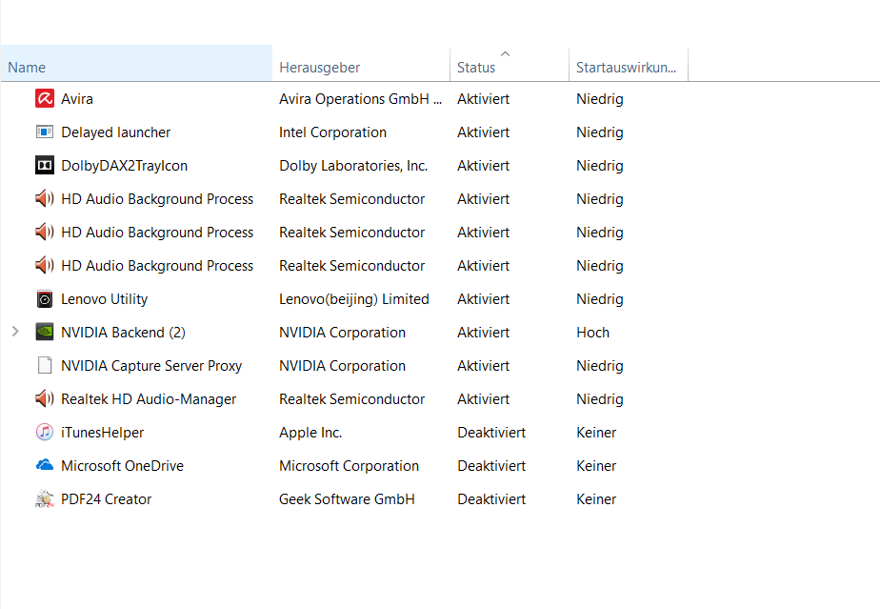Select the Intel Corporation publisher cell
The height and width of the screenshot is (609, 880).
click(332, 132)
